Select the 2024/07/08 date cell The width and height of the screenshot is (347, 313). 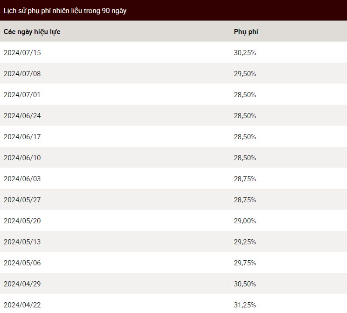click(22, 74)
